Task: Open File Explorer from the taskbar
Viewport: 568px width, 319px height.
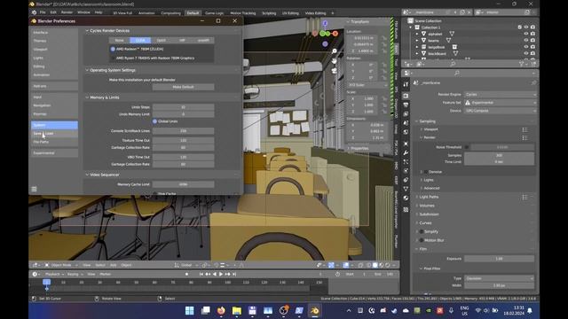Action: [237, 311]
